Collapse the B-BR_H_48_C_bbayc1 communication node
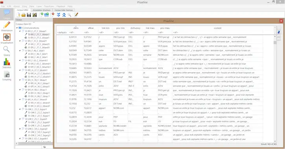This screenshot has width=285, height=149. point(20,90)
